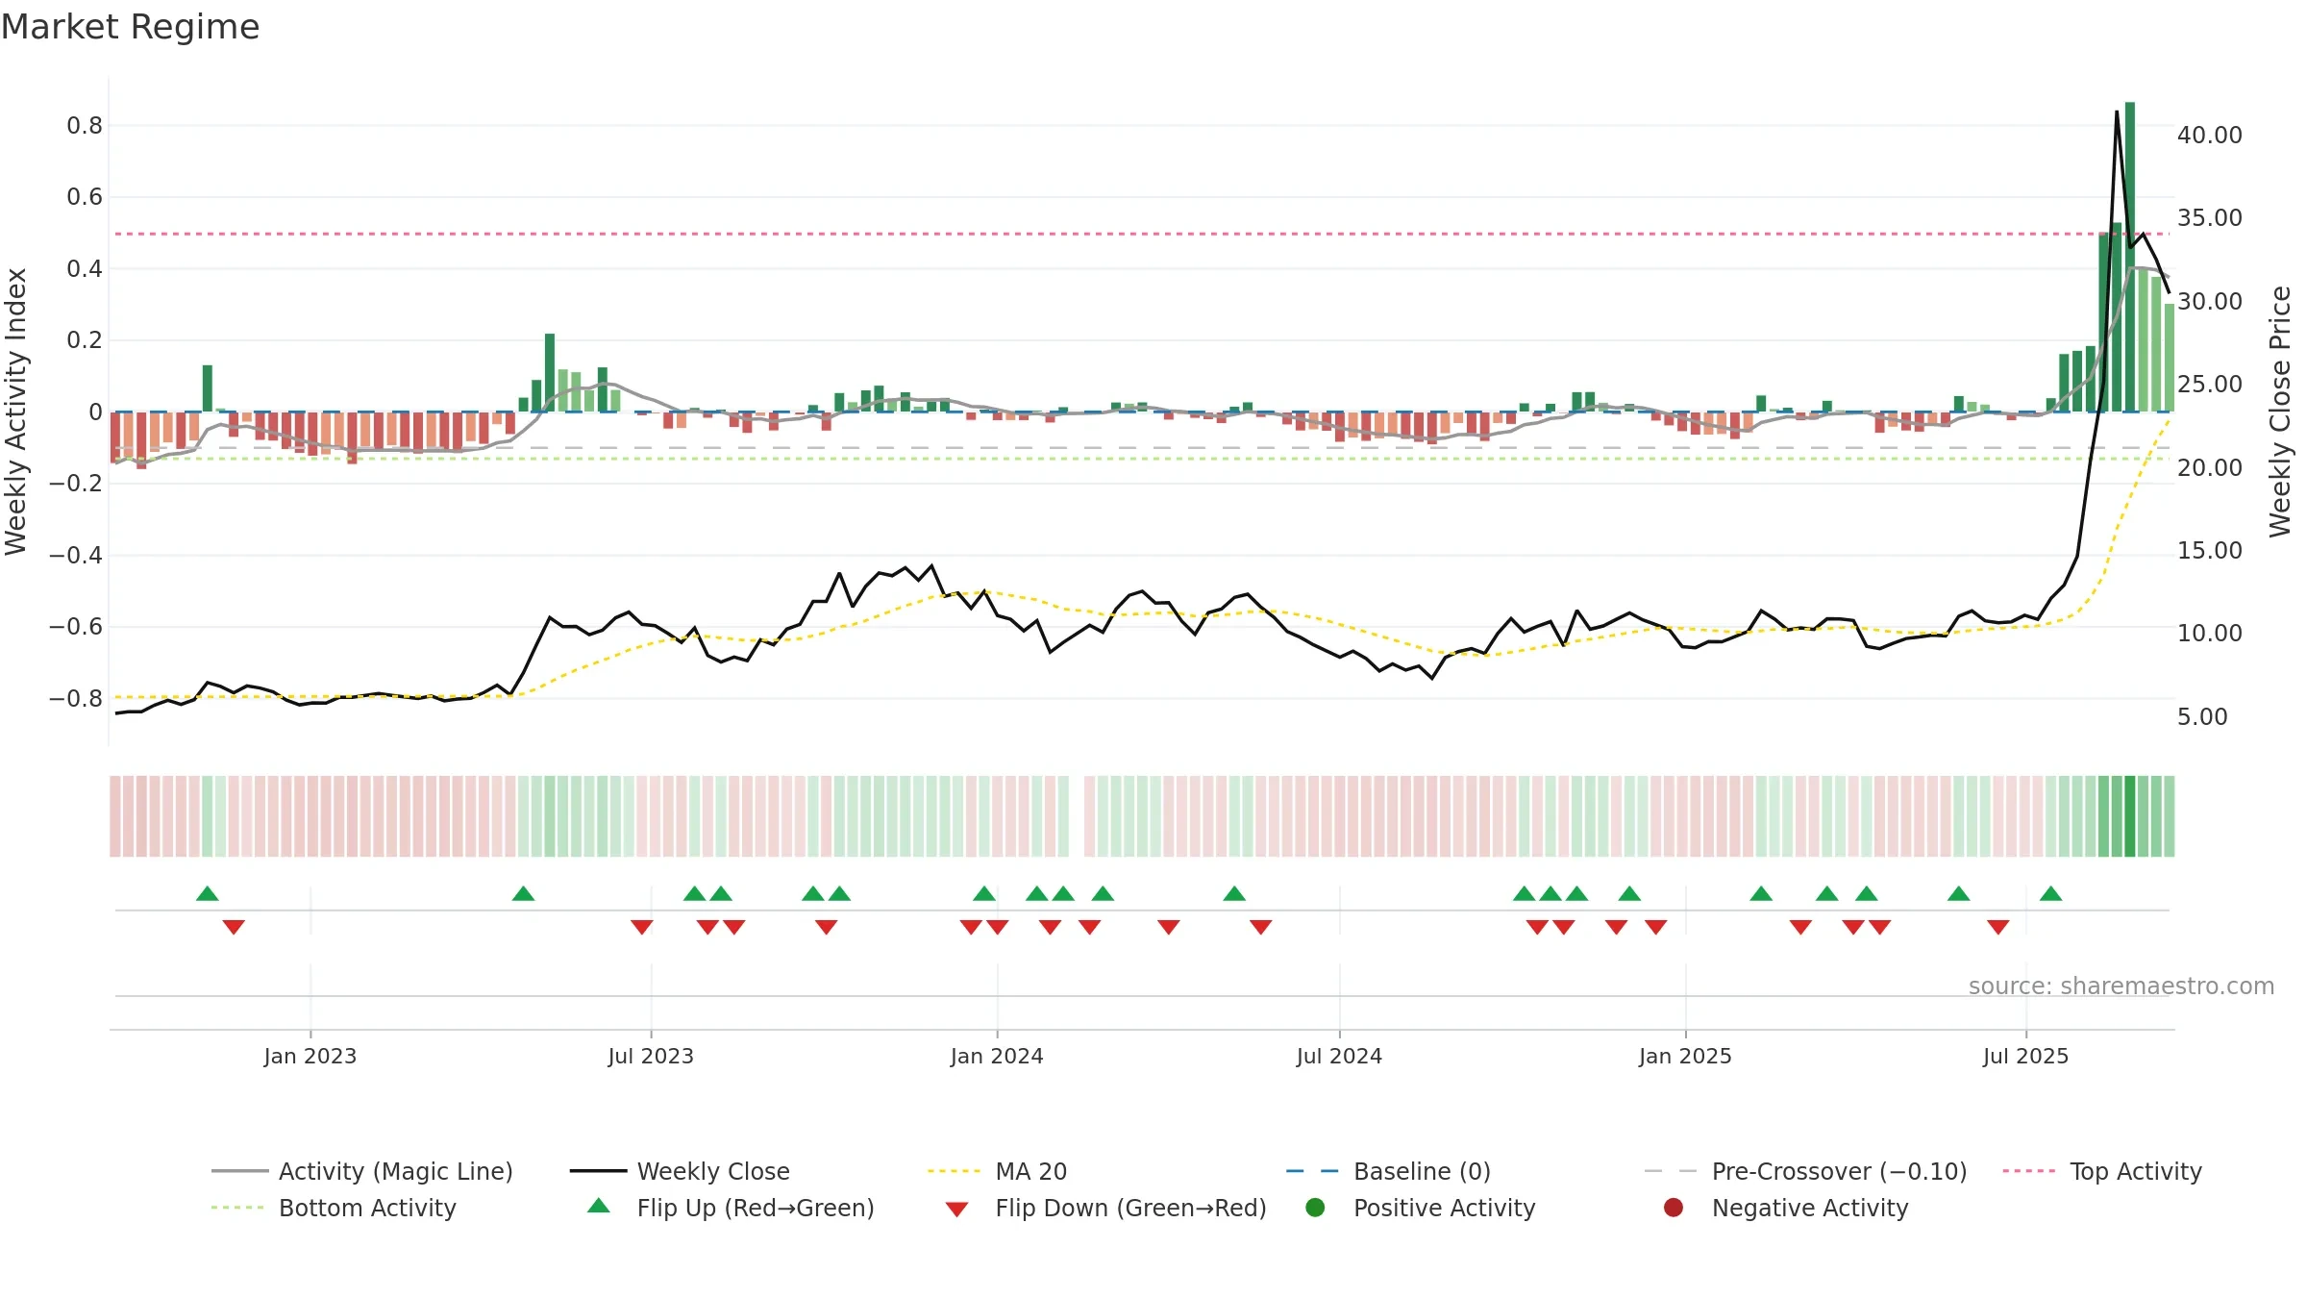
Task: Click the source: sharemaestro.com credit text
Action: [2121, 986]
